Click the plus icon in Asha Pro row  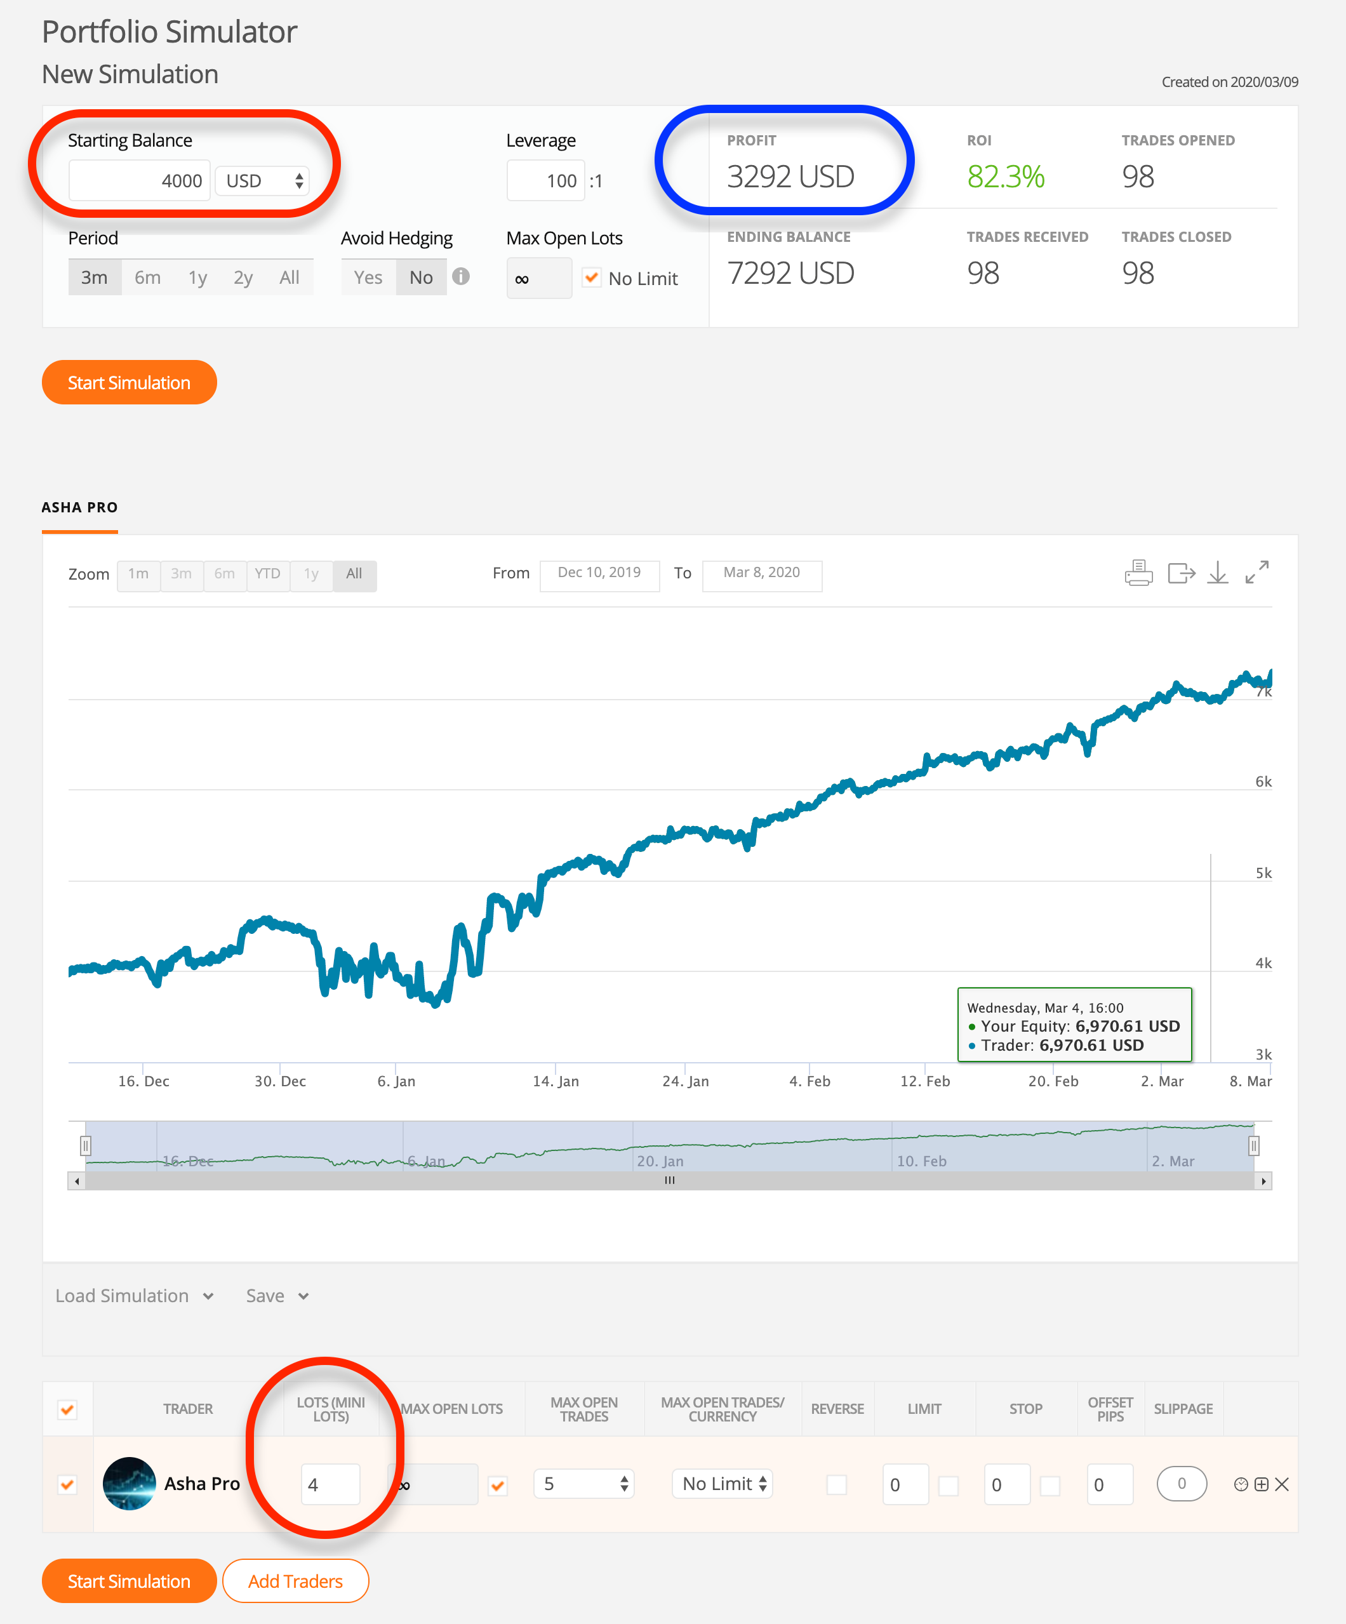coord(1261,1484)
